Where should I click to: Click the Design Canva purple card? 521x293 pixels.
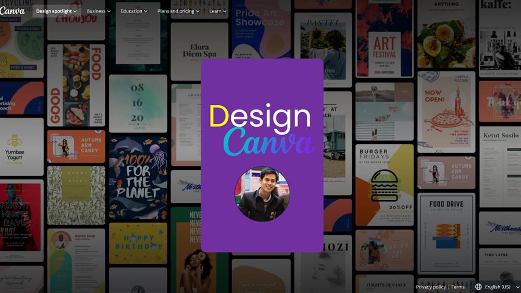click(x=262, y=155)
